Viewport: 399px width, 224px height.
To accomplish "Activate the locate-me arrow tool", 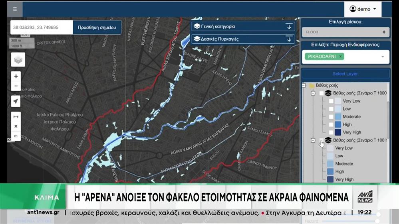I will pos(16,101).
